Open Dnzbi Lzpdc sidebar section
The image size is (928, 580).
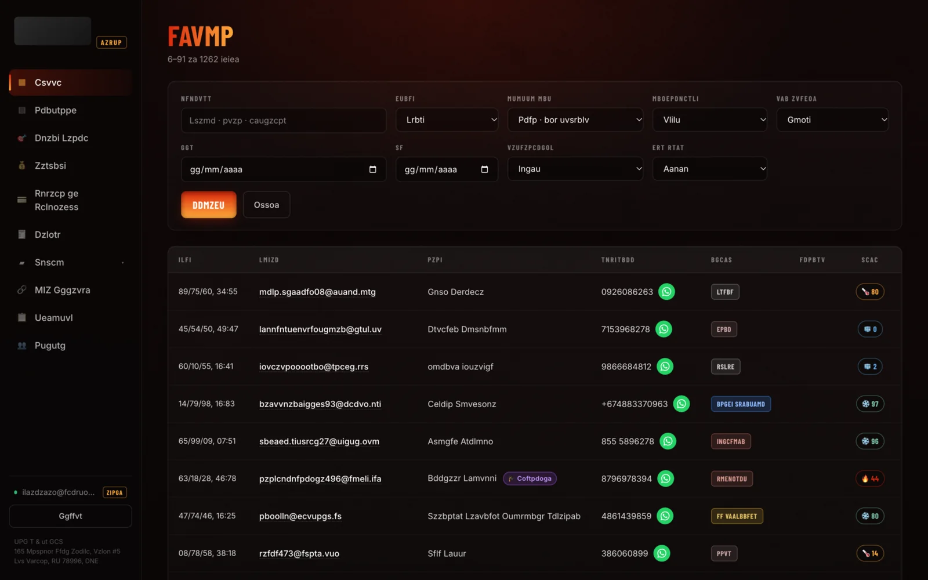pyautogui.click(x=71, y=138)
